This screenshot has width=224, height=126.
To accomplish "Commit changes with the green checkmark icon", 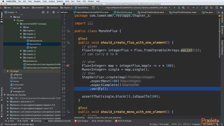I will pyautogui.click(x=202, y=8).
